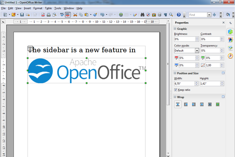The image size is (235, 157).
Task: Click the New document icon
Action: click(x=5, y=15)
